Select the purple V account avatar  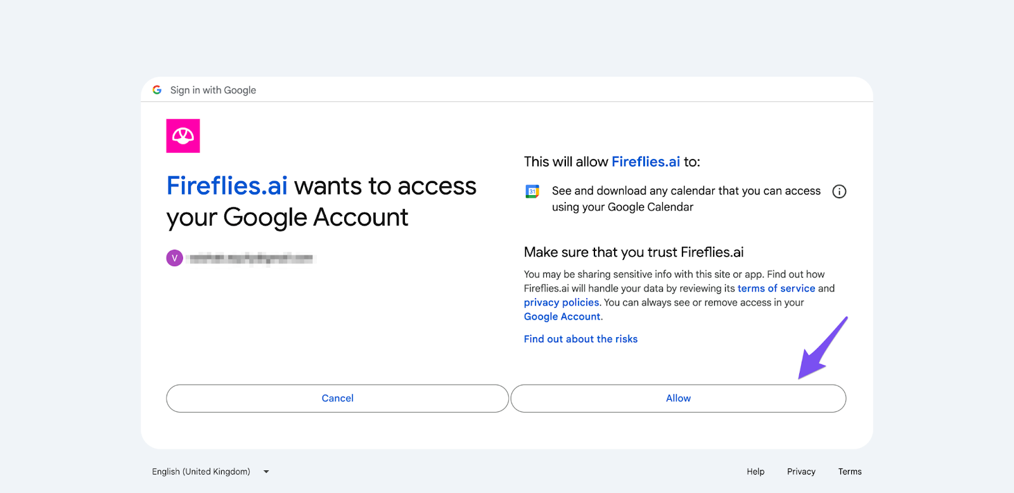tap(174, 258)
